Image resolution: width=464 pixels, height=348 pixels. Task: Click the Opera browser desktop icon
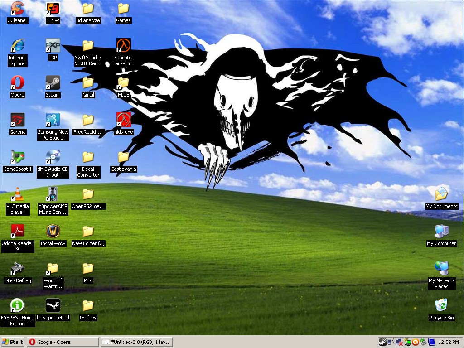17,83
